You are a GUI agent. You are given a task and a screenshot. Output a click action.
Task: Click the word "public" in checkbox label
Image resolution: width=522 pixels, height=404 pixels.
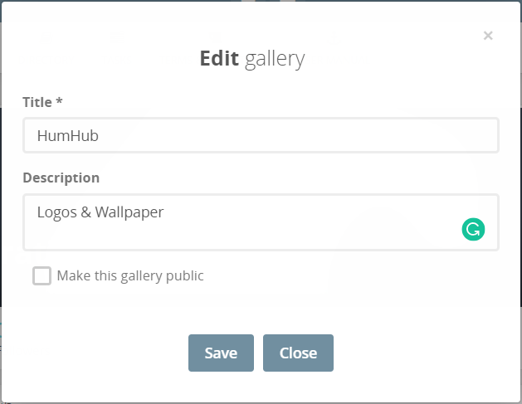click(184, 275)
